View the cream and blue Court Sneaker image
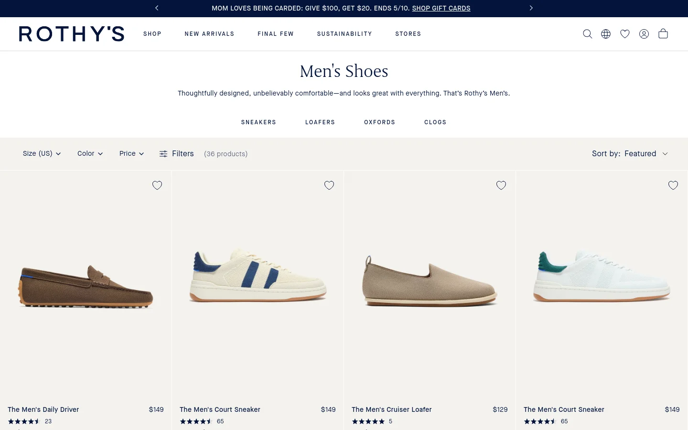The width and height of the screenshot is (688, 430). pyautogui.click(x=258, y=275)
